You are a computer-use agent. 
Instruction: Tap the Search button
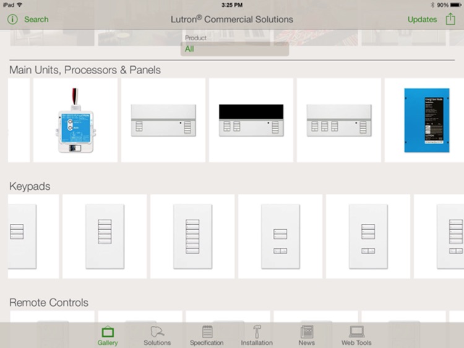[37, 20]
